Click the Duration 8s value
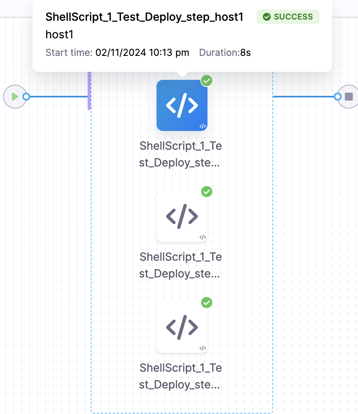 click(x=245, y=53)
